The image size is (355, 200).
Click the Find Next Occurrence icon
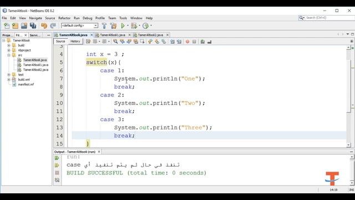pyautogui.click(x=129, y=42)
